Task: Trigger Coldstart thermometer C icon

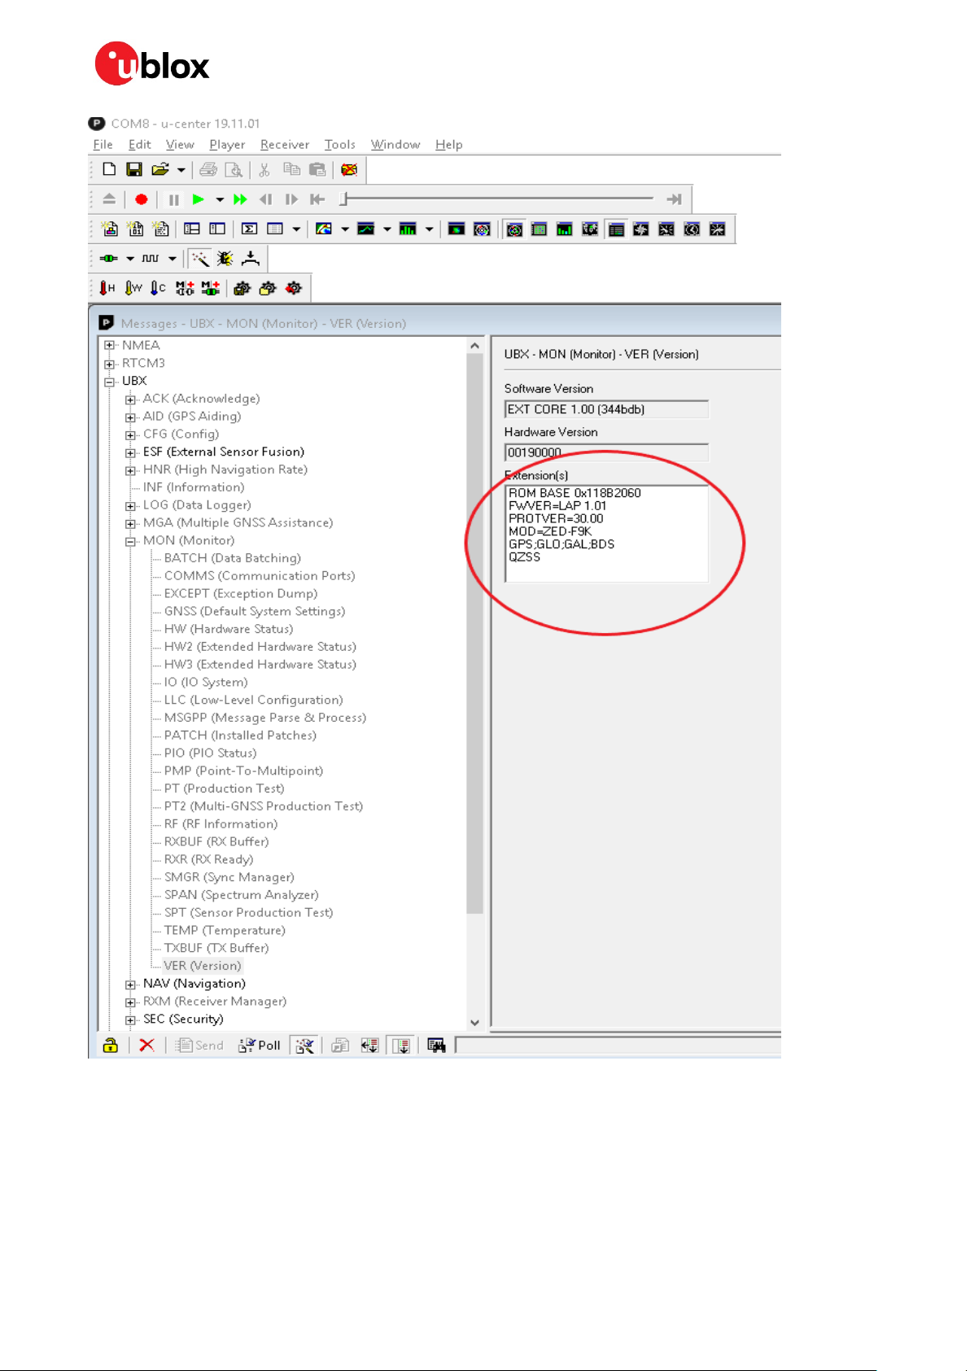Action: [x=159, y=288]
